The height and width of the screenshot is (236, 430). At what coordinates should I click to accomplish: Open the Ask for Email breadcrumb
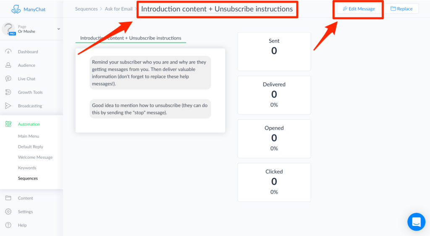118,9
